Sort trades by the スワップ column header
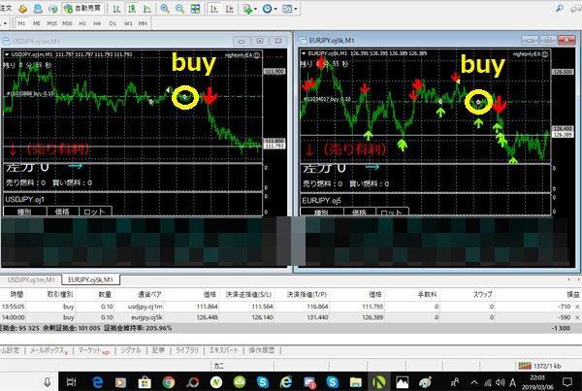The width and height of the screenshot is (582, 391). point(482,294)
